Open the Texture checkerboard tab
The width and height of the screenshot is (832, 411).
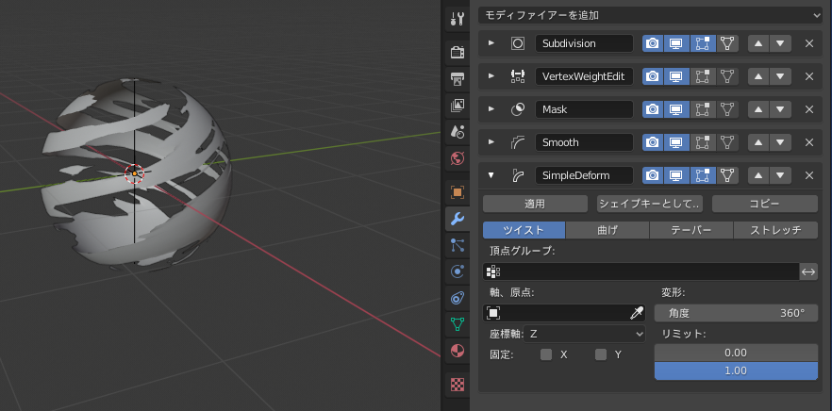tap(457, 385)
